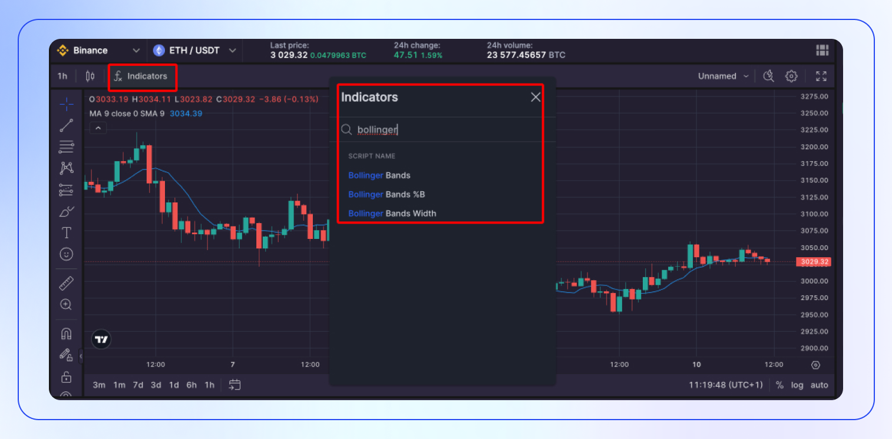Toggle stay in drawing mode pencil-lock
The width and height of the screenshot is (892, 439).
pyautogui.click(x=67, y=355)
